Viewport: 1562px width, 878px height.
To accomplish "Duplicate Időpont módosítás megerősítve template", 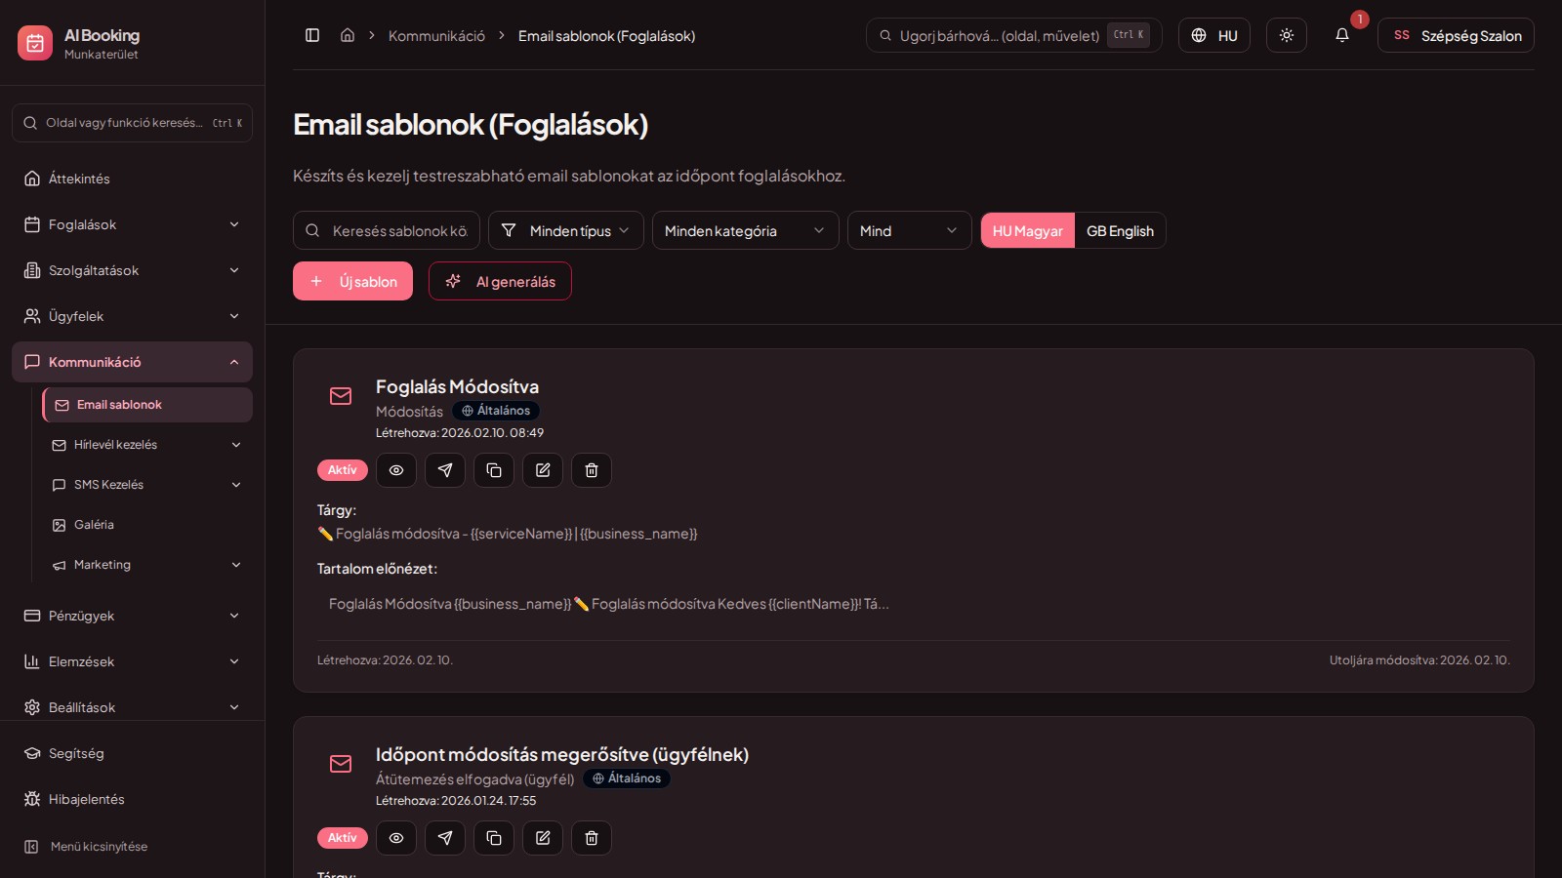I will click(494, 838).
